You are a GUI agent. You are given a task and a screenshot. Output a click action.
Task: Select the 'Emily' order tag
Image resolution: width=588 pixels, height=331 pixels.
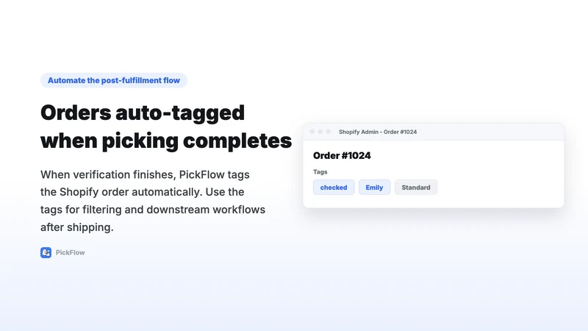tap(374, 188)
